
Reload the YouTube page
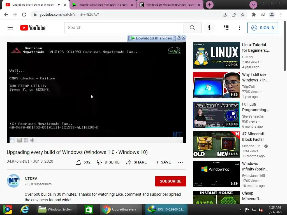[x=24, y=15]
